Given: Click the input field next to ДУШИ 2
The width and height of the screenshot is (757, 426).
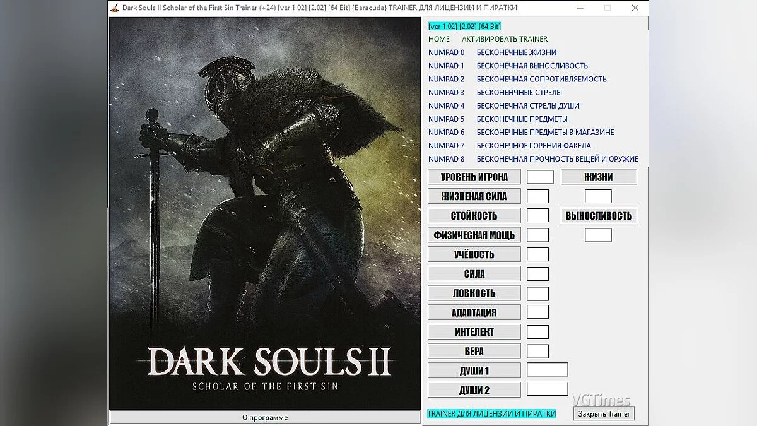Looking at the screenshot, I should [x=547, y=389].
